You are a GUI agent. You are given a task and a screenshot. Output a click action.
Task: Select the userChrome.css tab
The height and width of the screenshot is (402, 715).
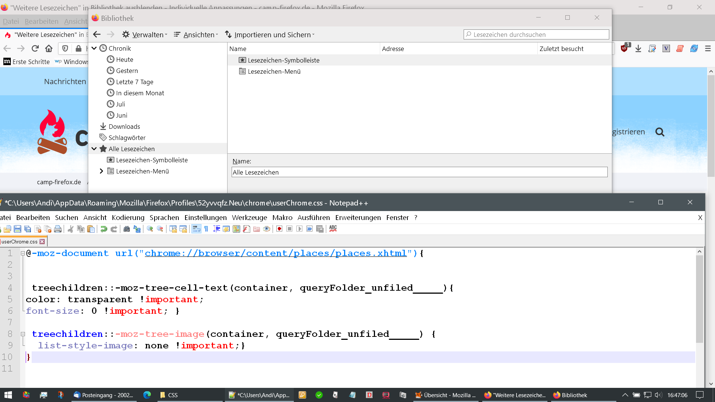tap(19, 242)
